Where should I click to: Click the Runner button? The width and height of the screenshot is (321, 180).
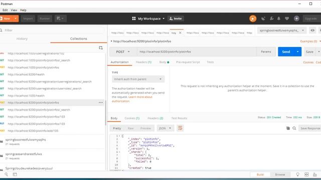[45, 18]
